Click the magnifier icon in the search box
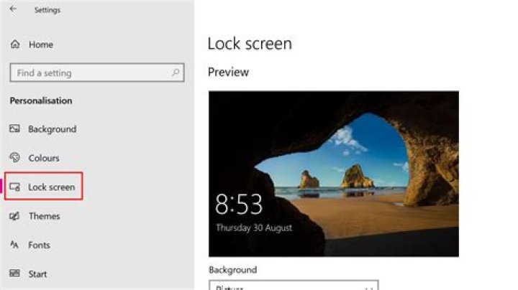The width and height of the screenshot is (518, 290). point(175,72)
